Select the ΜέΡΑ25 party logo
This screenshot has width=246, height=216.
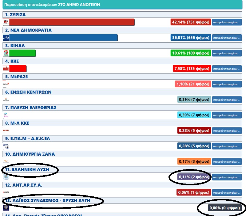6,84
